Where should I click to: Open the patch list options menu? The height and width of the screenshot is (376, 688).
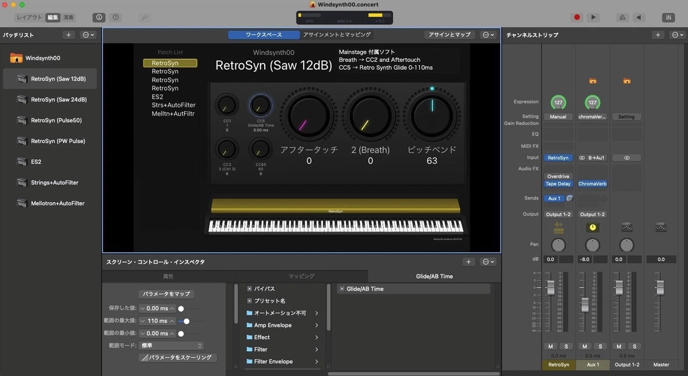[x=88, y=35]
